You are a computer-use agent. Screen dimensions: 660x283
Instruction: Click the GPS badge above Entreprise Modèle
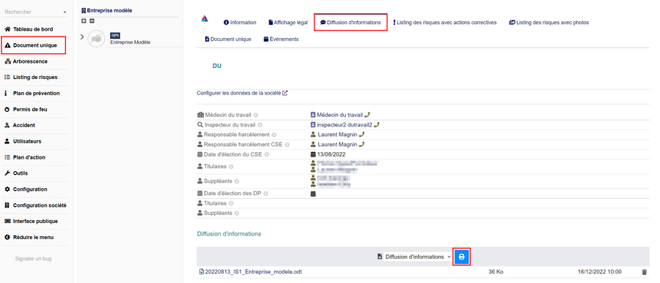coord(115,36)
